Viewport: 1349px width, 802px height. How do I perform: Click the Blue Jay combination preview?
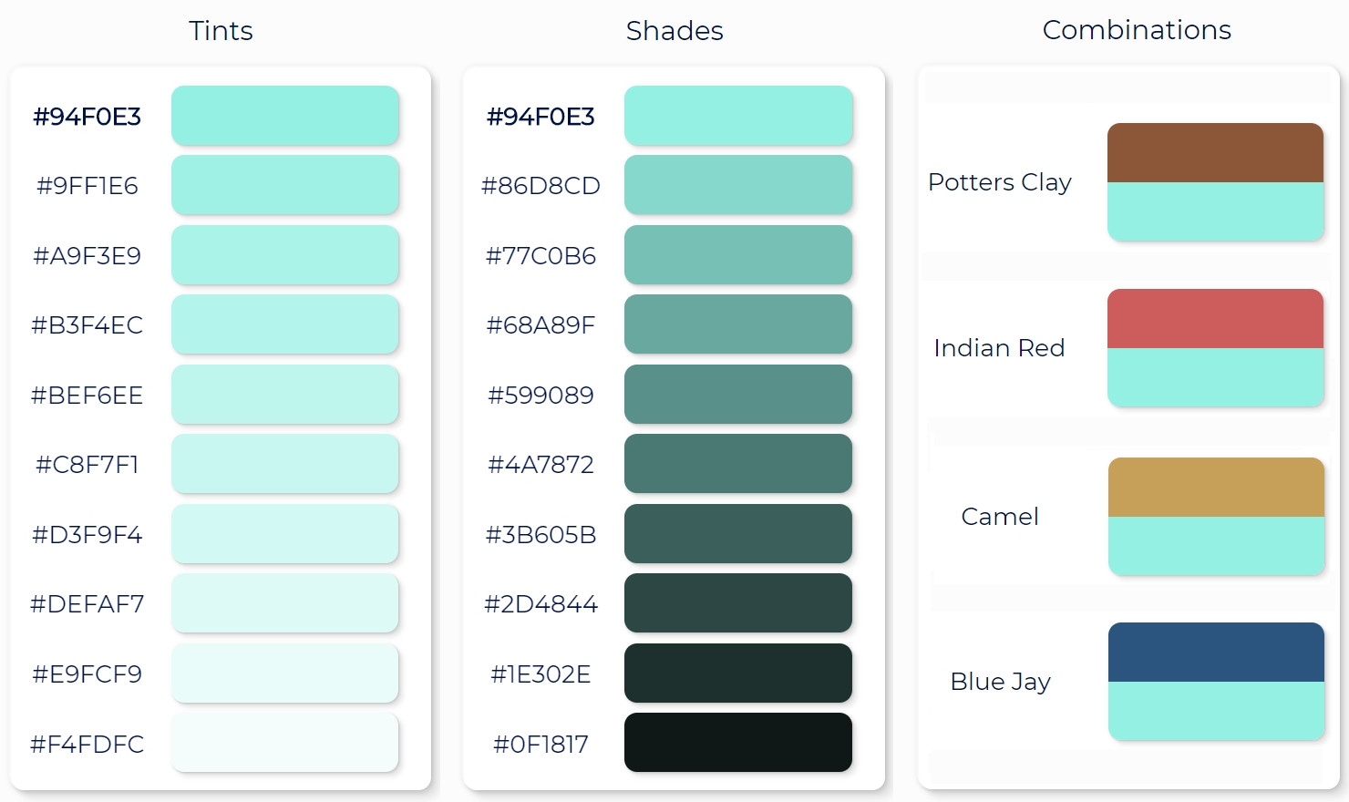(1216, 682)
